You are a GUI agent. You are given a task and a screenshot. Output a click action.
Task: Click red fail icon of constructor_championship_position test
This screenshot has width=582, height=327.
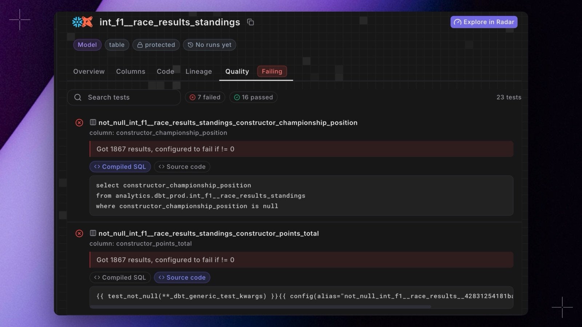79,123
